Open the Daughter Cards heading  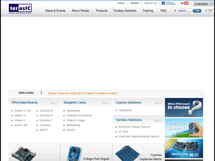pyautogui.click(x=75, y=103)
